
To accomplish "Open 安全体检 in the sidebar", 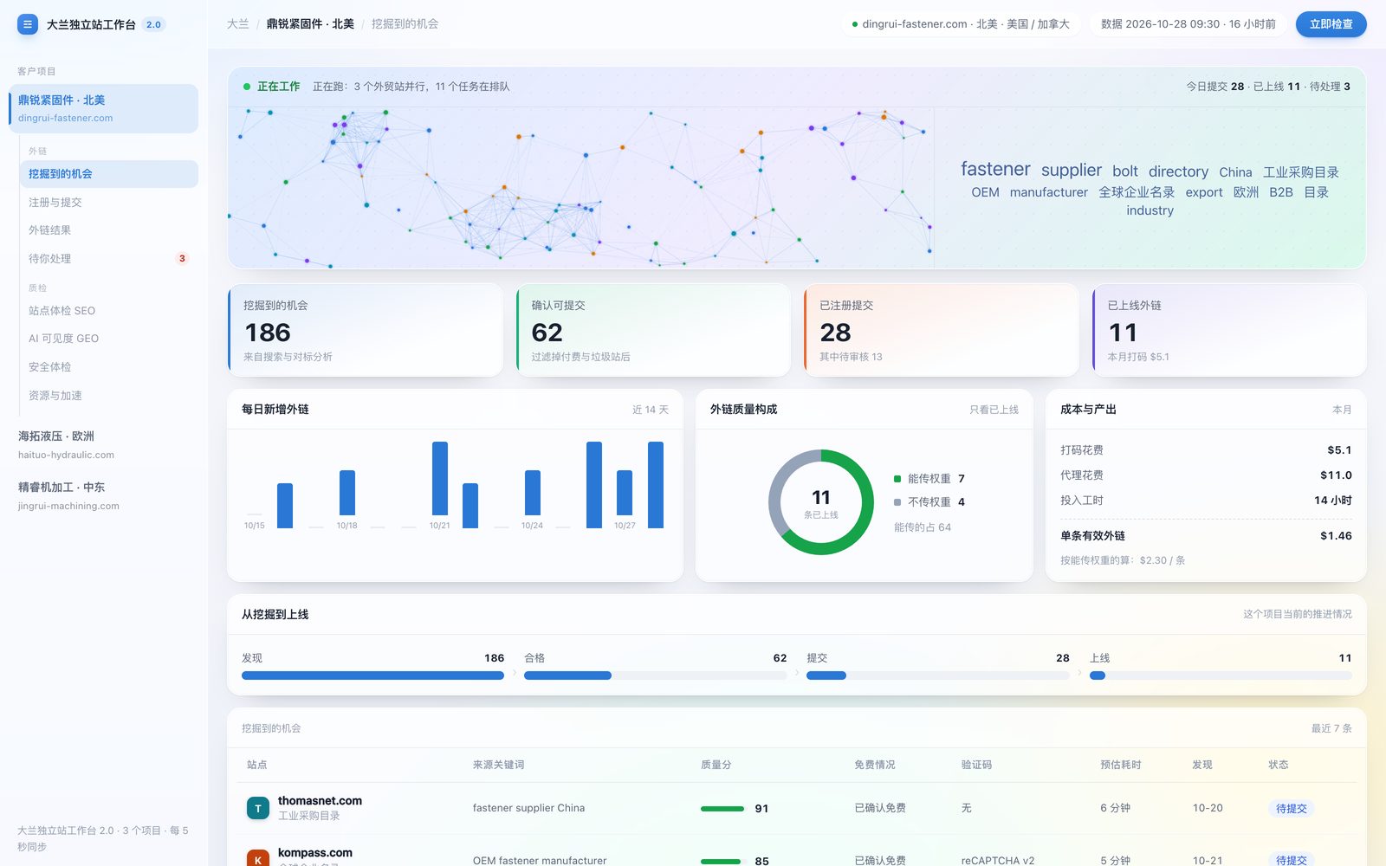I will click(108, 367).
